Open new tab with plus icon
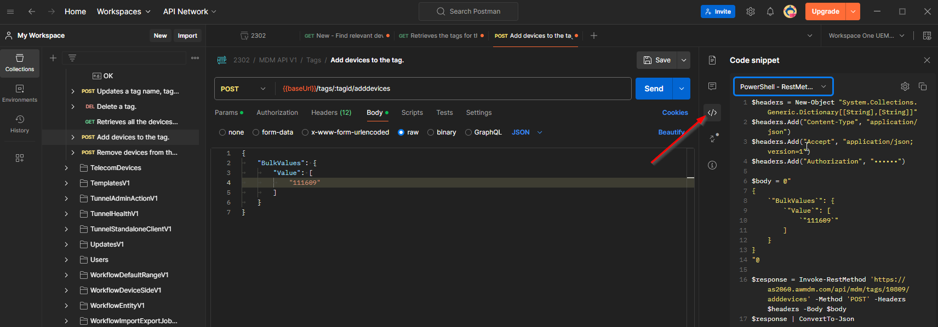The width and height of the screenshot is (938, 327). [594, 36]
